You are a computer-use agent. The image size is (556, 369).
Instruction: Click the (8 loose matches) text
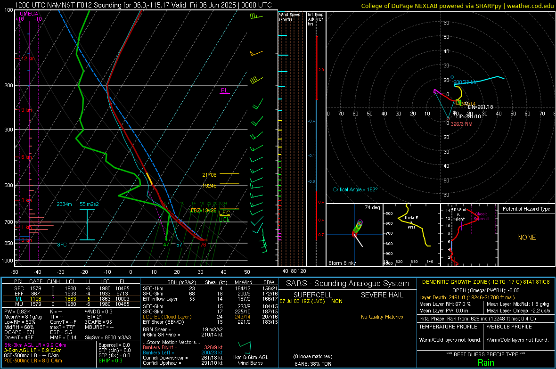tap(313, 356)
